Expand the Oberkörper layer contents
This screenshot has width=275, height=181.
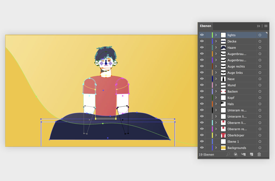pos(216,135)
